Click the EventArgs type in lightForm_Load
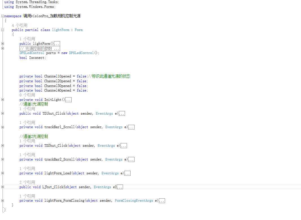This screenshot has height=220, width=301. [x=110, y=173]
